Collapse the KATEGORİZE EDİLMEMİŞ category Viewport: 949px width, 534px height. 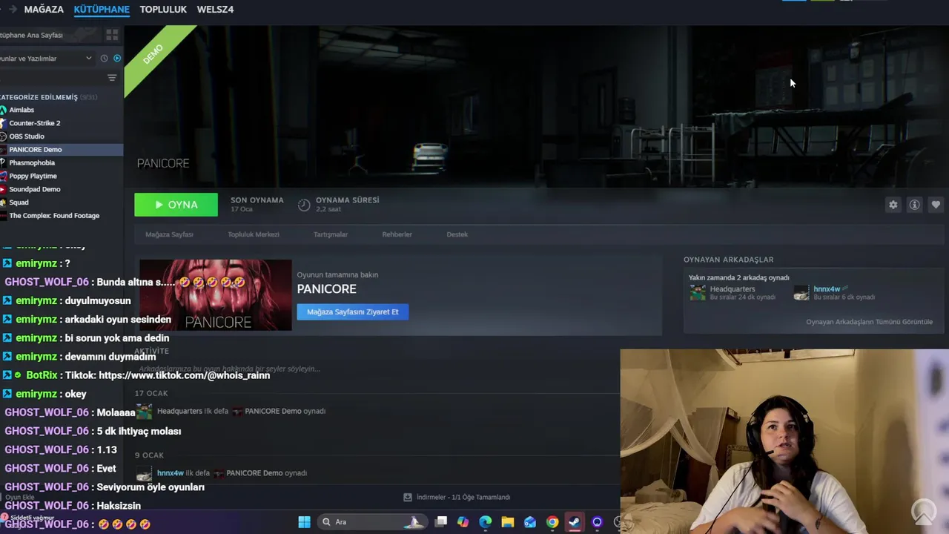coord(48,97)
